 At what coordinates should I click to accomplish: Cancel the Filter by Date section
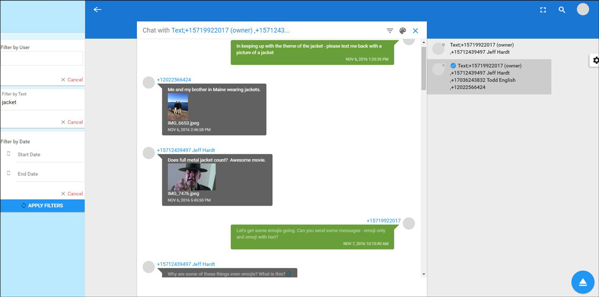click(72, 194)
